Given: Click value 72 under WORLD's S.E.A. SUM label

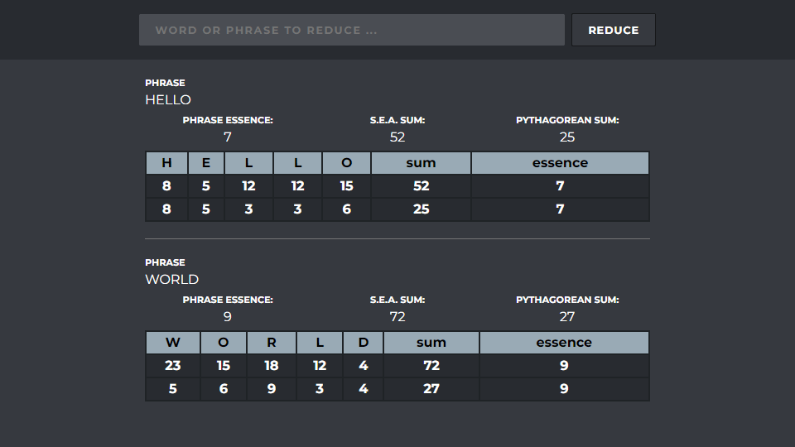Looking at the screenshot, I should [397, 317].
